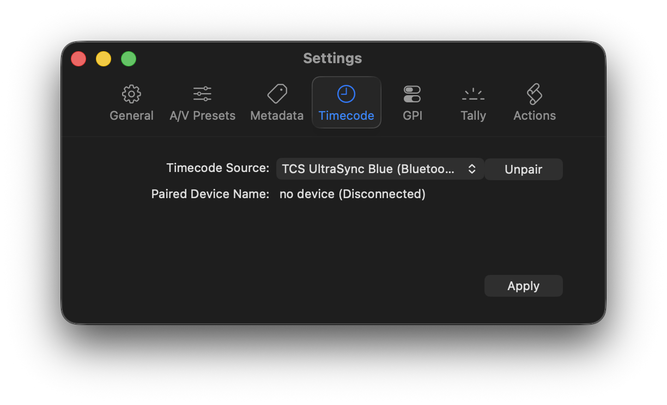Switch to the Tally tab label
This screenshot has width=667, height=405.
[x=473, y=115]
